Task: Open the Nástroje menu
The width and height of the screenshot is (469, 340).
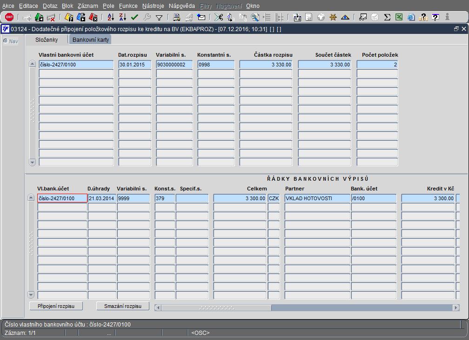Action: 154,6
